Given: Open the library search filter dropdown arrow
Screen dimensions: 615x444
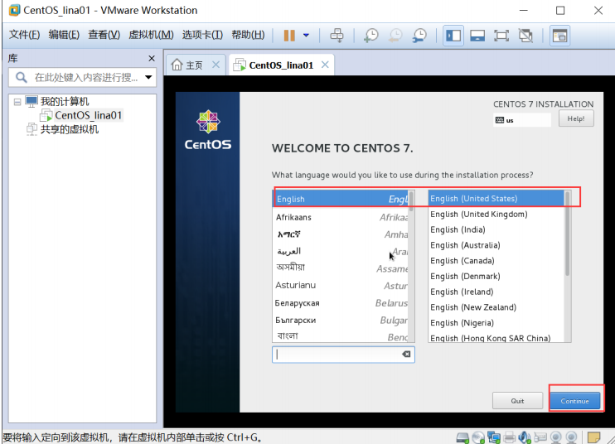Looking at the screenshot, I should (148, 77).
